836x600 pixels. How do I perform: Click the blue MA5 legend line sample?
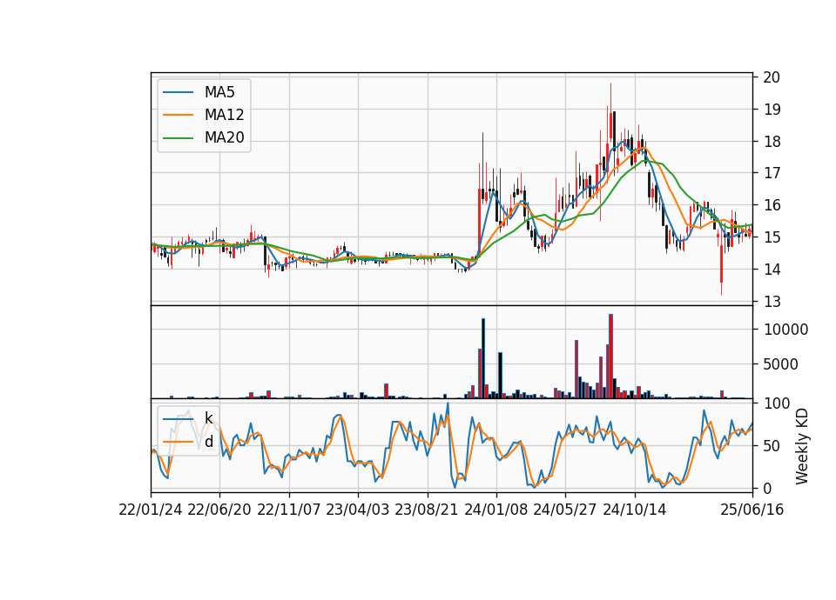(178, 92)
